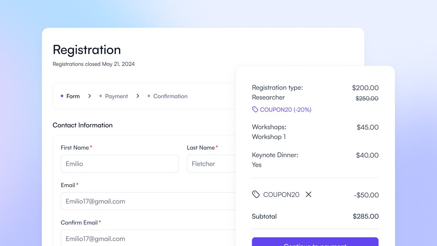This screenshot has height=246, width=437.
Task: Click the Keynote Dinner: label
Action: click(275, 155)
